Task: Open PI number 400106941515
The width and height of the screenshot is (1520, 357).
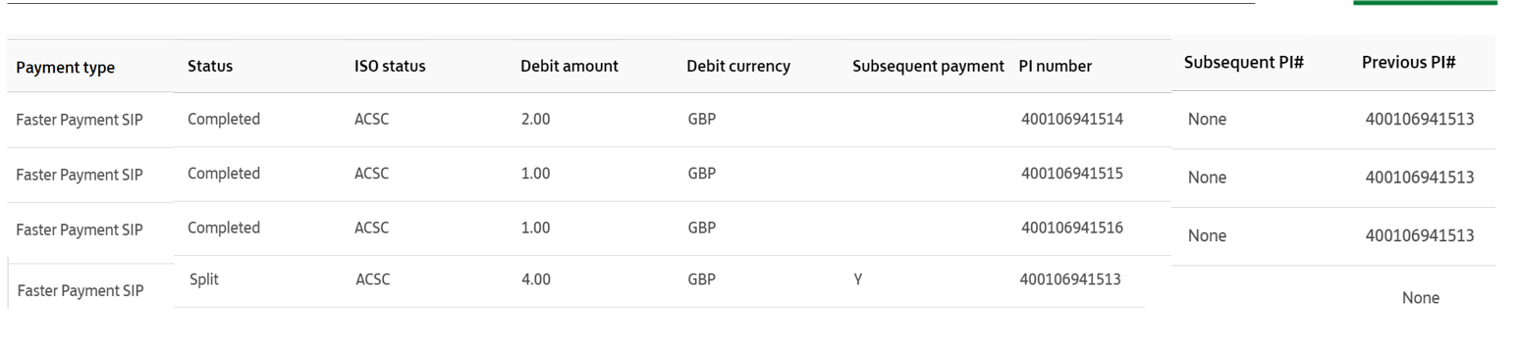Action: point(1072,174)
